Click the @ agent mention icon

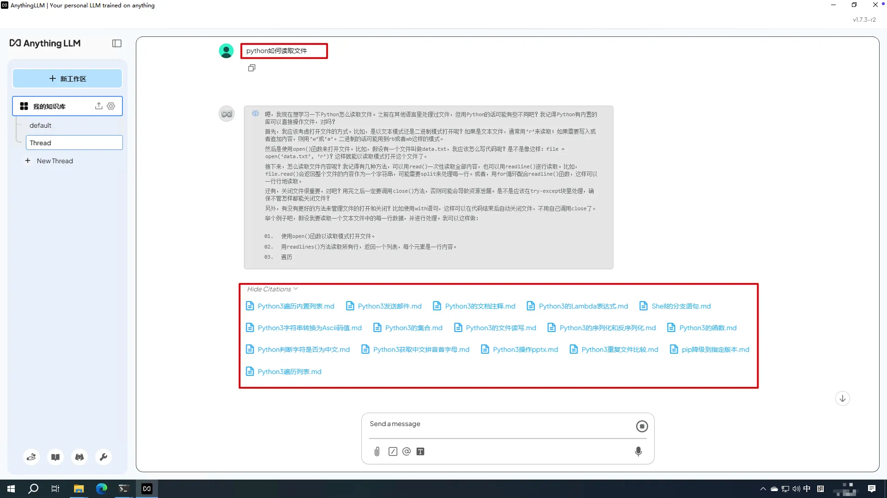(407, 451)
